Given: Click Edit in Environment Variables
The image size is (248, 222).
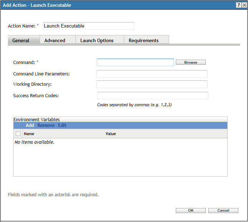Looking at the screenshot, I should (62, 125).
